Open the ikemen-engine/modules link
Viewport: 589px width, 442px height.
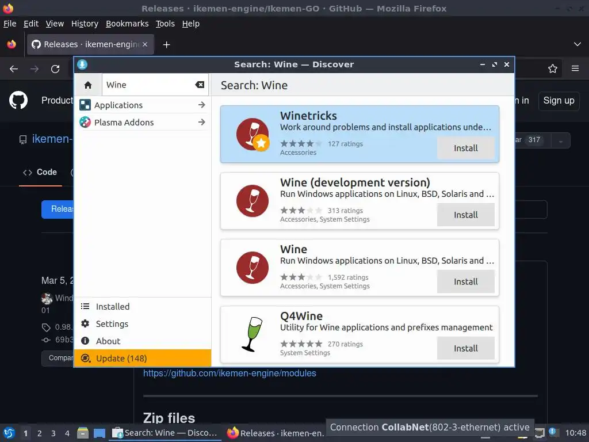pos(230,373)
